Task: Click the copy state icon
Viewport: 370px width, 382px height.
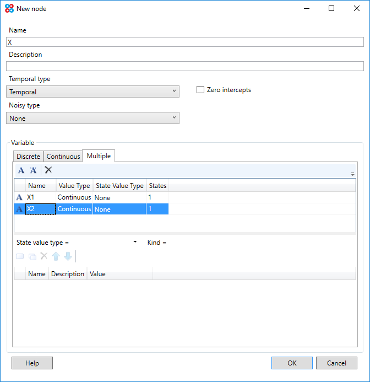Action: tap(32, 256)
